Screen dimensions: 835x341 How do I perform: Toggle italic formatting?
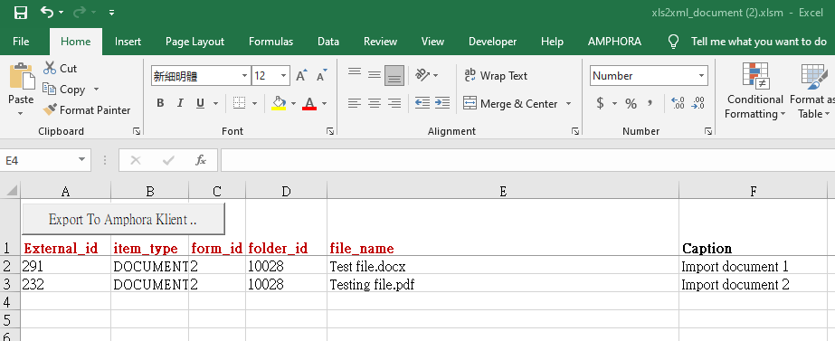pyautogui.click(x=180, y=103)
